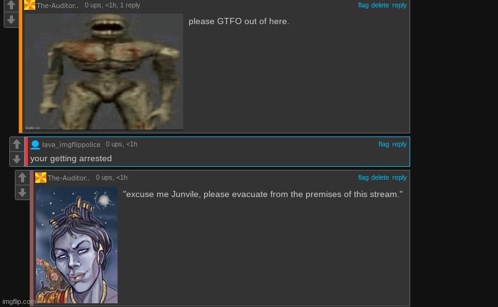This screenshot has width=498, height=307.
Task: Click "0 ups, <1h" beside lava_imgflippolice
Action: tap(121, 144)
